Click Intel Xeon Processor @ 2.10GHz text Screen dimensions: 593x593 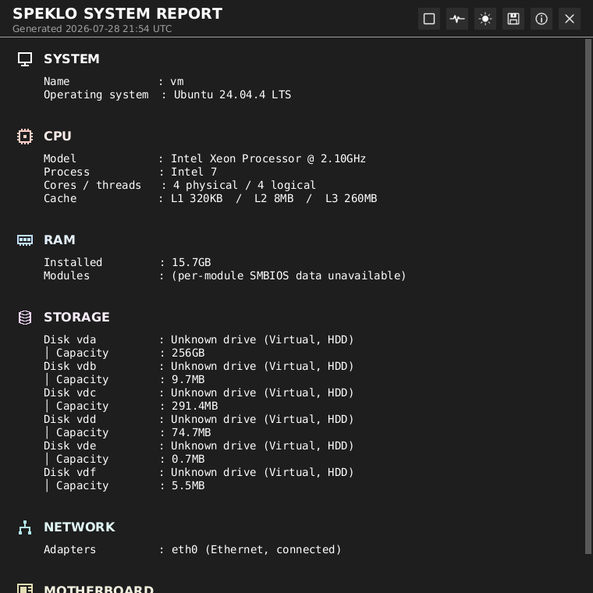[268, 158]
